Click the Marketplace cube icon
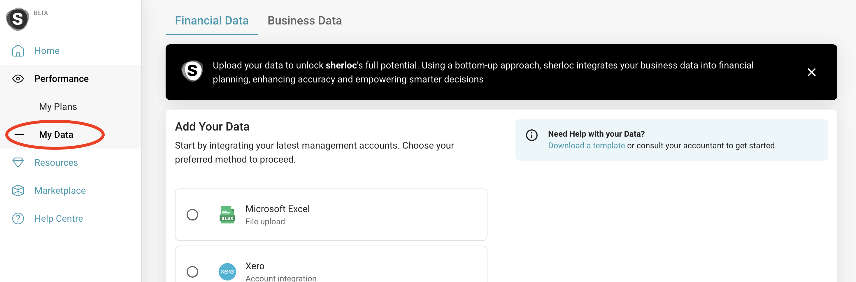 (18, 190)
